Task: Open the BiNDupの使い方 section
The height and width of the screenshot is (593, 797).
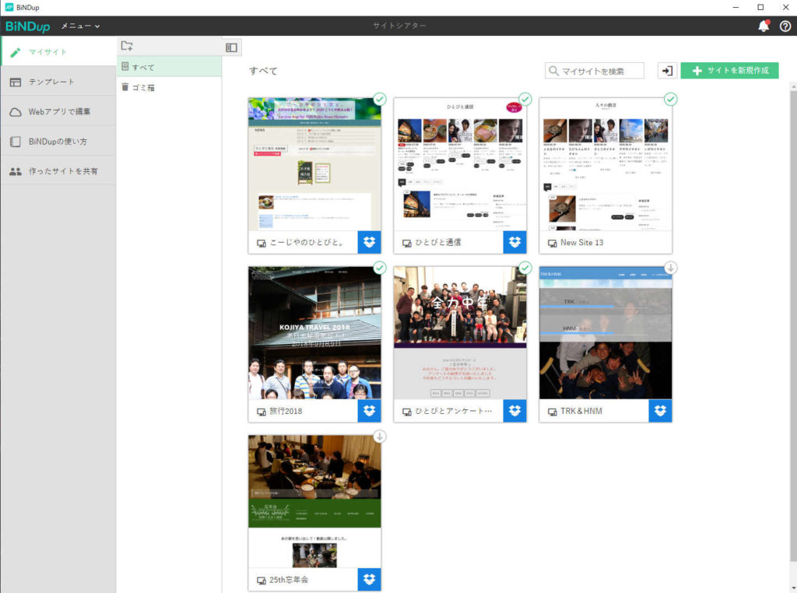Action: [58, 142]
